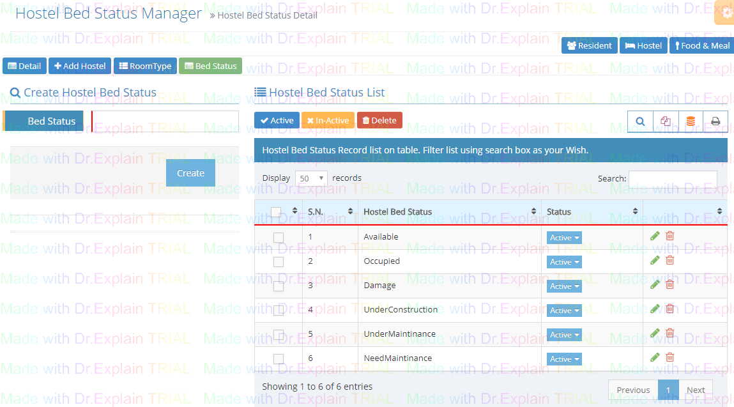Image resolution: width=734 pixels, height=407 pixels.
Task: Click the orange database export icon
Action: 691,121
